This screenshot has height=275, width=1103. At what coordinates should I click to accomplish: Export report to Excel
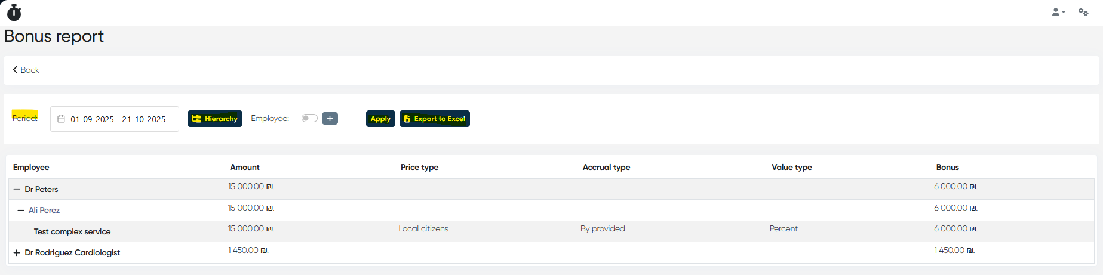click(x=434, y=119)
